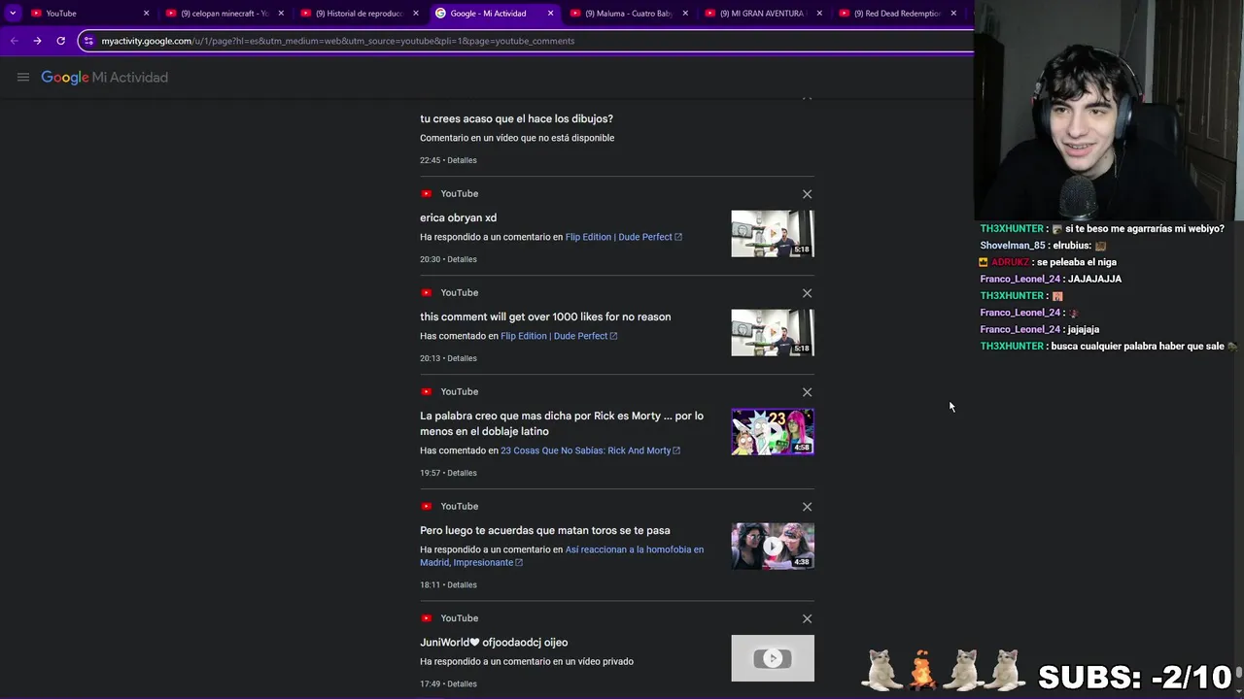Open Detalles for the 18:11 entry
1244x699 pixels.
[462, 585]
